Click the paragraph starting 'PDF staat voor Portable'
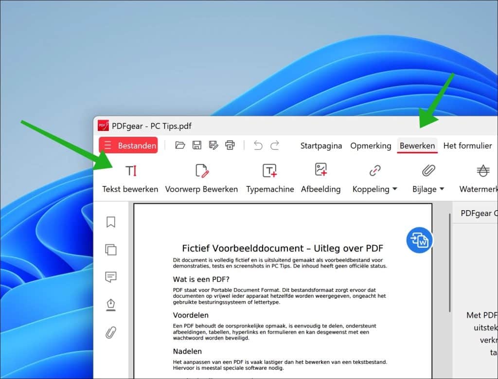This screenshot has width=498, height=379. click(x=280, y=296)
